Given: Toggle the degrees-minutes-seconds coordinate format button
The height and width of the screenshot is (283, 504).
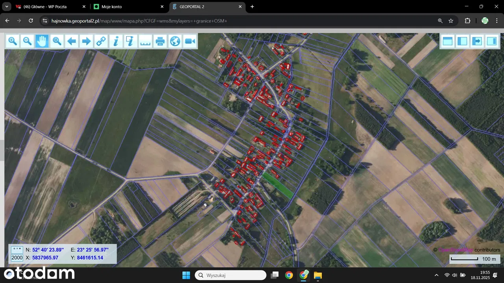Looking at the screenshot, I should tap(17, 250).
